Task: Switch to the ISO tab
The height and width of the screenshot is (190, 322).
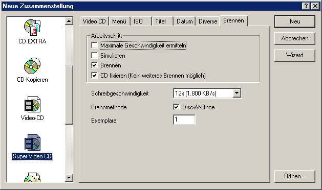Action: pos(141,21)
